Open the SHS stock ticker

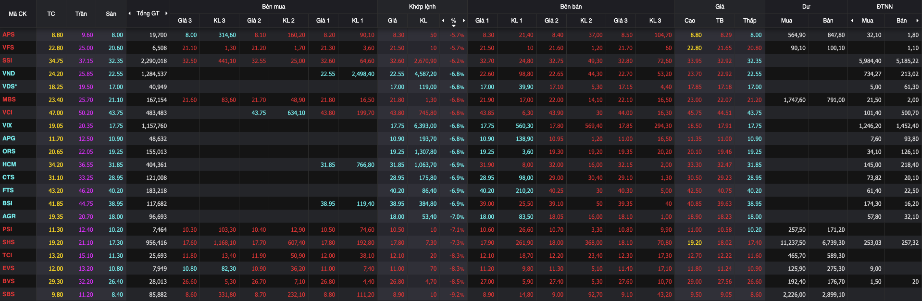9,242
